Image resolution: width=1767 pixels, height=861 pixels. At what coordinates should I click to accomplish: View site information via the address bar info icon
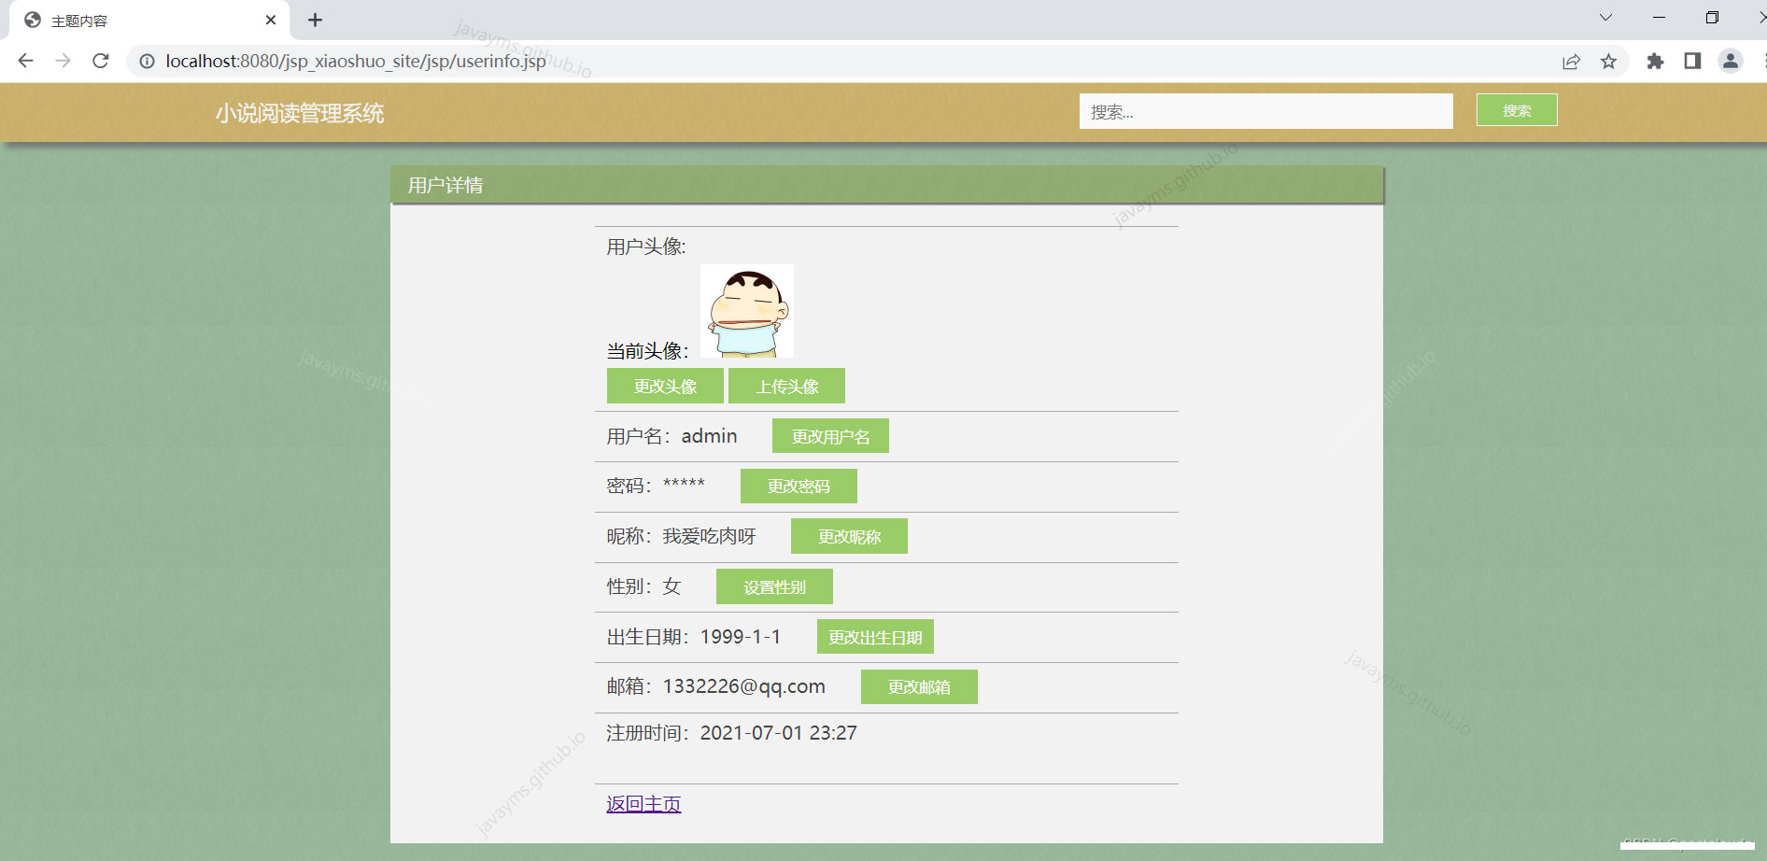point(147,61)
